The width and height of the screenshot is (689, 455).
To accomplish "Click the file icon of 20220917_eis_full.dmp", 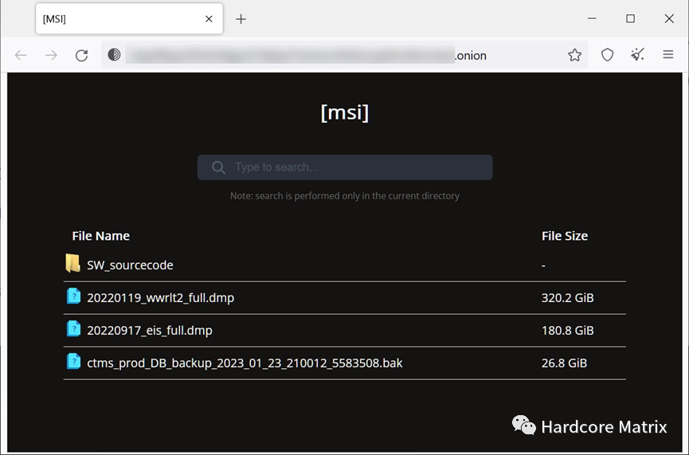I will click(73, 328).
